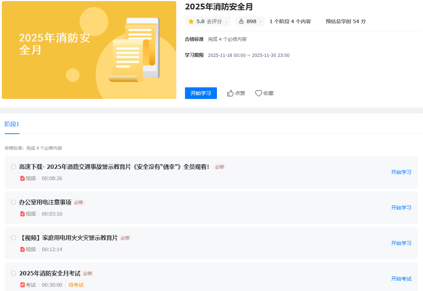Click the exam icon under 2025年消防安全月考试
The height and width of the screenshot is (291, 423).
tap(23, 285)
